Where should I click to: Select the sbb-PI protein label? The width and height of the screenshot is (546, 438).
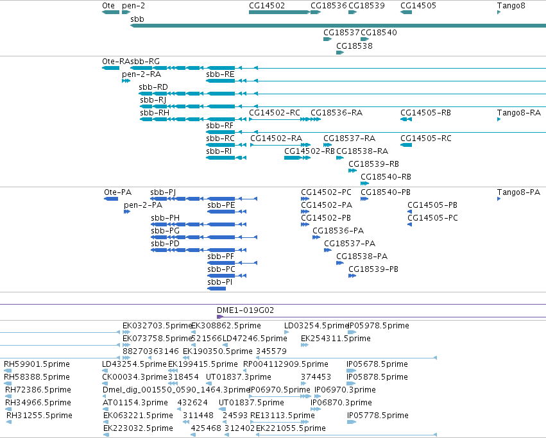click(219, 282)
